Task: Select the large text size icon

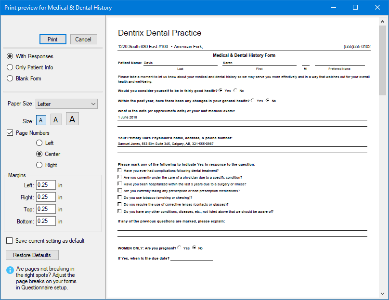Action: (72, 119)
